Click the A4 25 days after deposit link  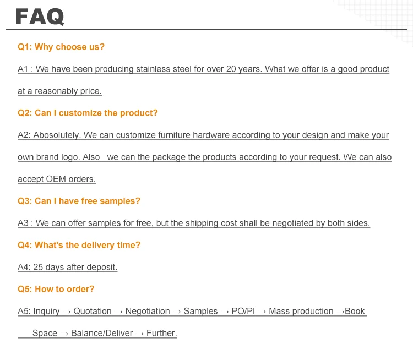point(67,267)
